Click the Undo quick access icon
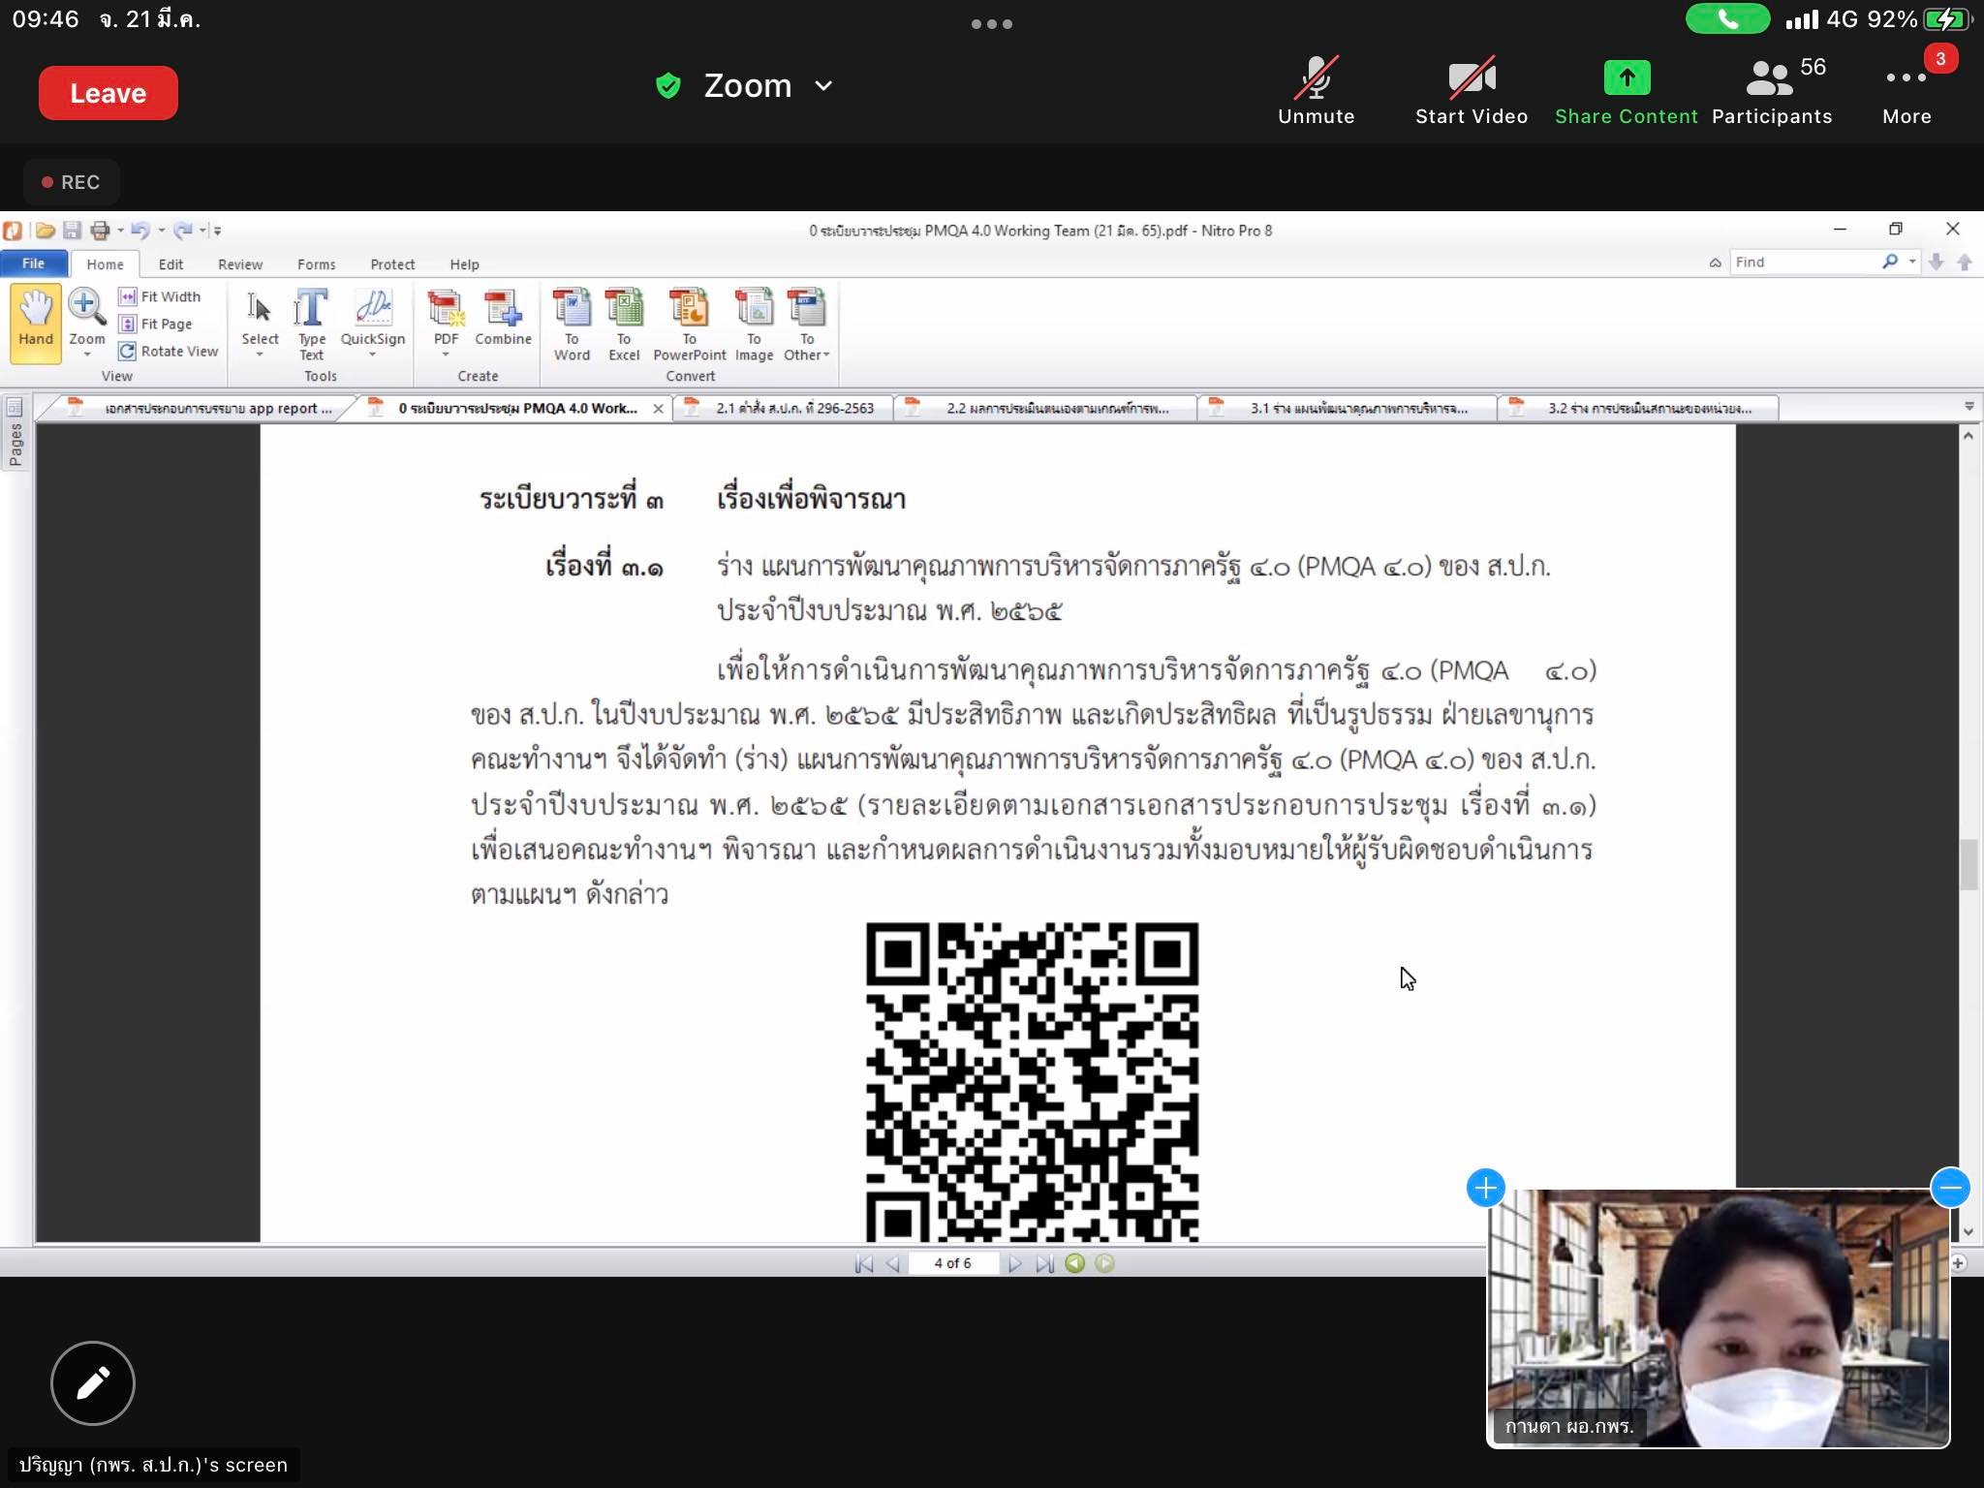 point(140,231)
